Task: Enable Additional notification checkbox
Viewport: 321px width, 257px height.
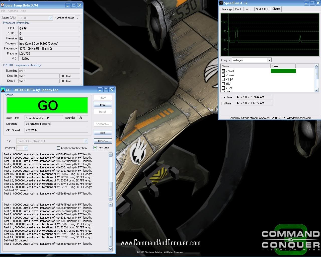Action: (59, 148)
